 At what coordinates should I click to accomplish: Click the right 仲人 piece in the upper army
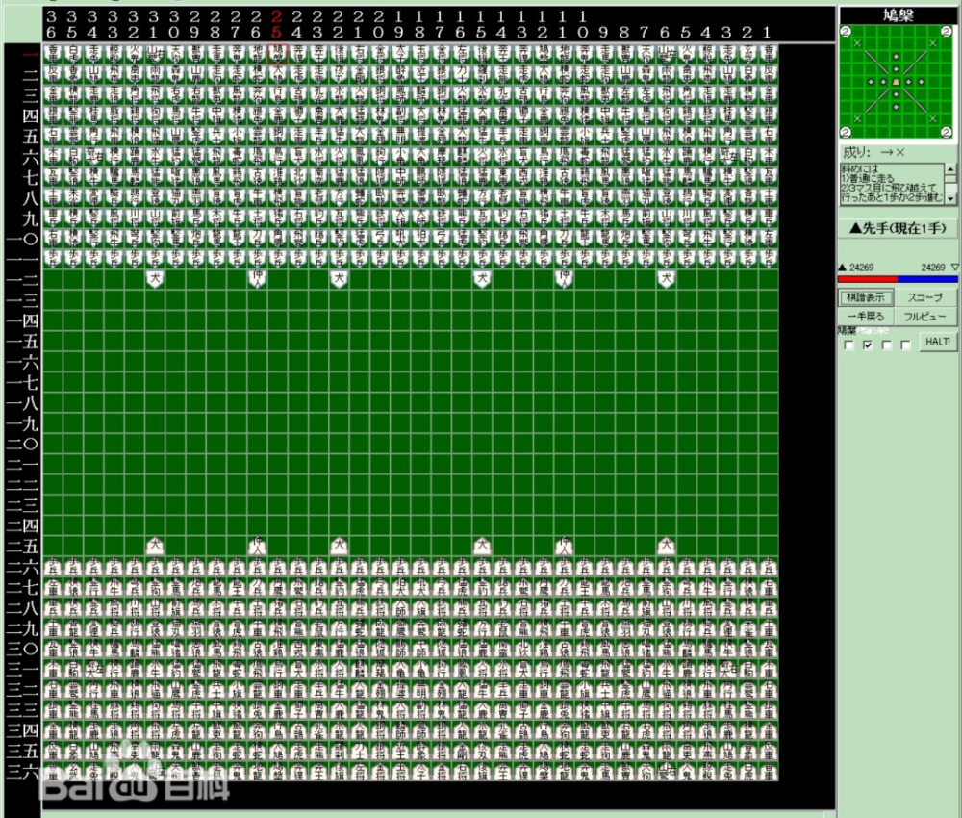564,278
